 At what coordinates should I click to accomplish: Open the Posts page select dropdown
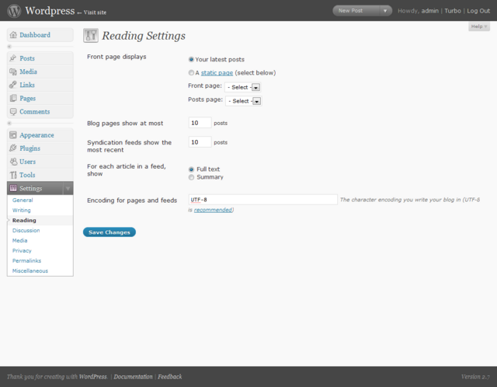click(x=244, y=101)
